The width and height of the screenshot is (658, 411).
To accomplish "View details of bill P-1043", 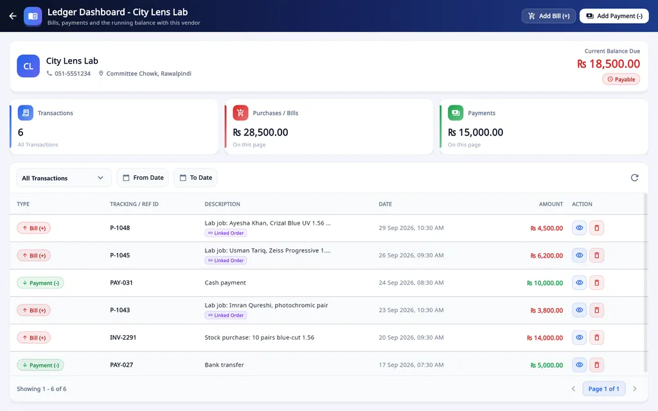I will 579,310.
